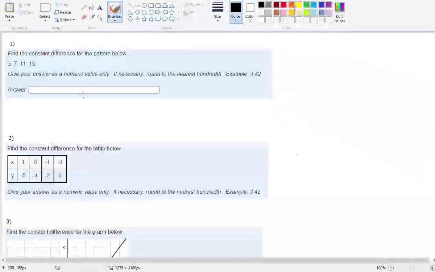Choose the Four-point star shape

[x=137, y=19]
